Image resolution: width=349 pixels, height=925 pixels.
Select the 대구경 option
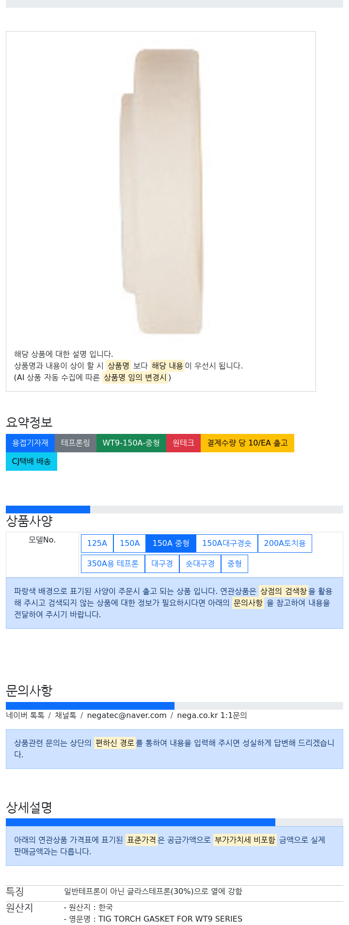(x=162, y=563)
